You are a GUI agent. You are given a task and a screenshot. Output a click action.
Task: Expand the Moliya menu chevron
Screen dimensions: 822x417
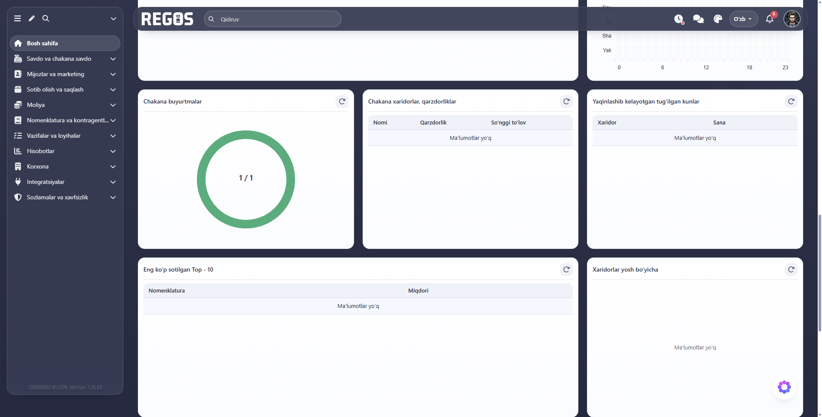[113, 105]
